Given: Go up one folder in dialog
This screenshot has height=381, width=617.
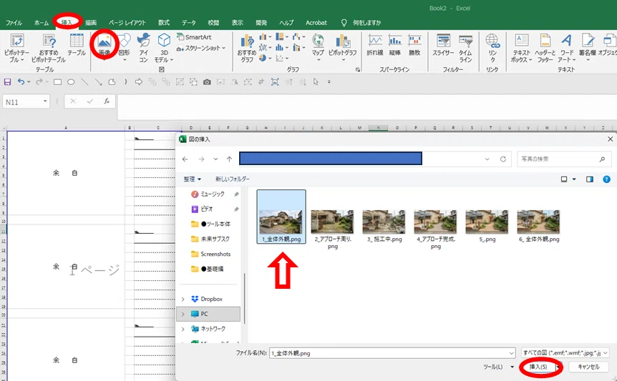Looking at the screenshot, I should click(x=230, y=159).
